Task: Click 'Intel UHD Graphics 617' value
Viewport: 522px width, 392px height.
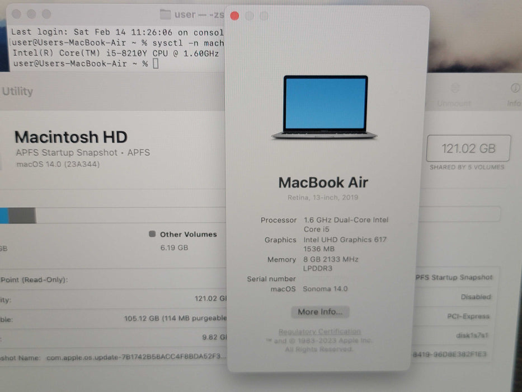Action: 345,240
